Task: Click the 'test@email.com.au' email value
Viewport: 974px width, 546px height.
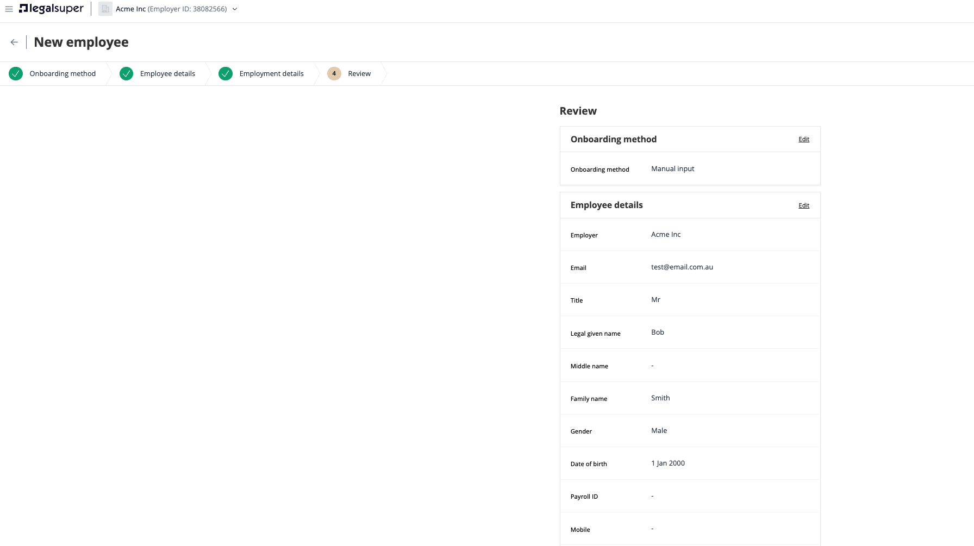Action: tap(682, 267)
